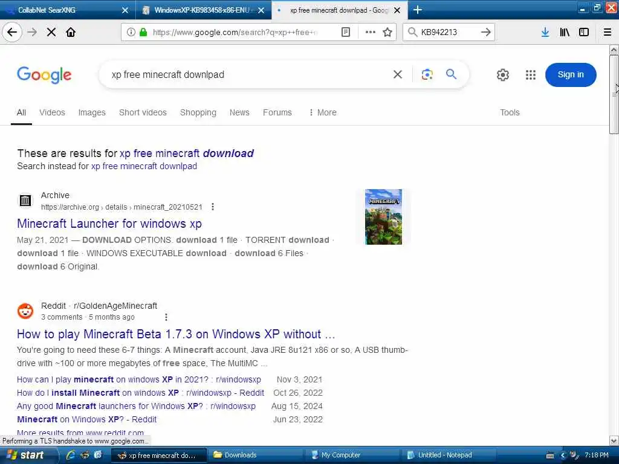Close the CollabNet SearXNG tab
This screenshot has height=464, width=619.
point(125,10)
